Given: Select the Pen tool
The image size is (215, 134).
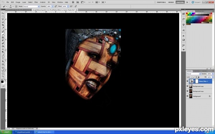Looking at the screenshot, I should 3,55.
